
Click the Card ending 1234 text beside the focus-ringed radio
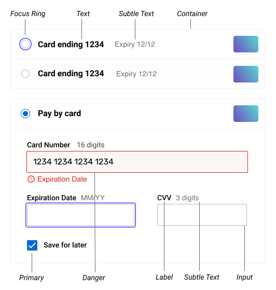click(71, 45)
